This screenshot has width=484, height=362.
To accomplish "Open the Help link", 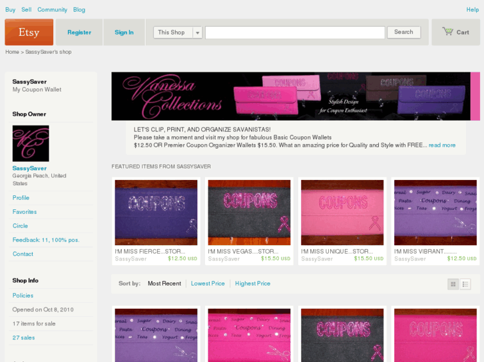I will click(x=472, y=9).
